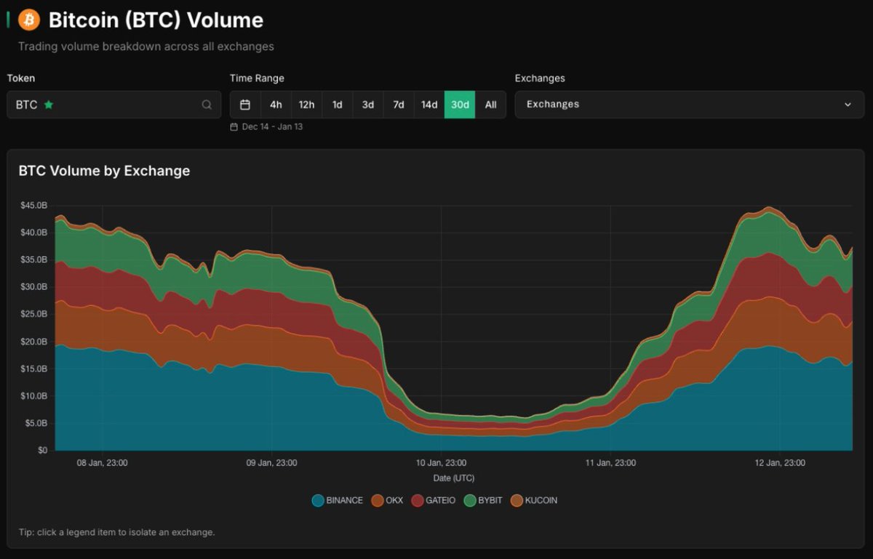Show All time range
873x559 pixels.
point(490,105)
